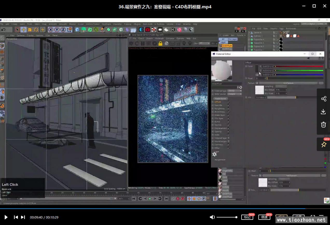
Task: Click the Material Editor back arrow
Action: tap(308, 58)
